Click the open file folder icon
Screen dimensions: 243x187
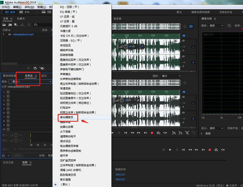tap(5, 24)
